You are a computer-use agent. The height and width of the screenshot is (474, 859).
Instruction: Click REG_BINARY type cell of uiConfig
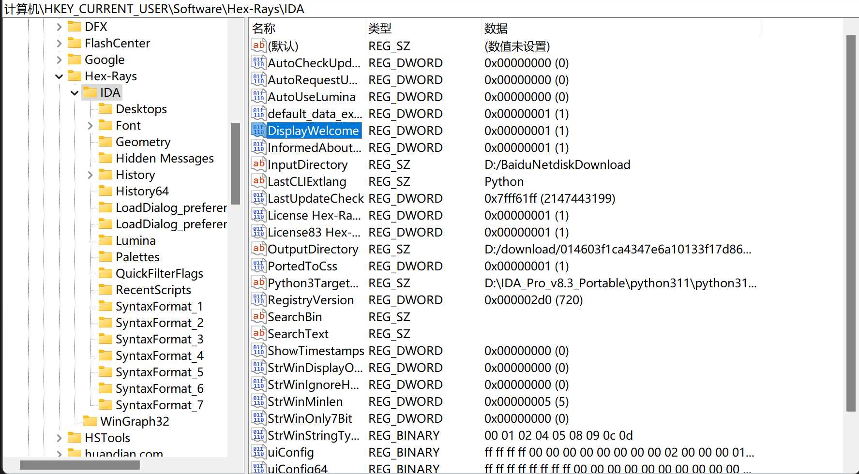coord(404,452)
